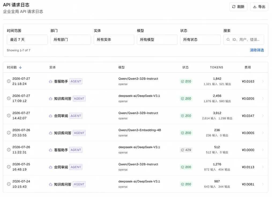Click the 3,912 tokens value

pyautogui.click(x=217, y=113)
